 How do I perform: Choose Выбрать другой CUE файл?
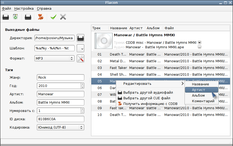click(147, 98)
